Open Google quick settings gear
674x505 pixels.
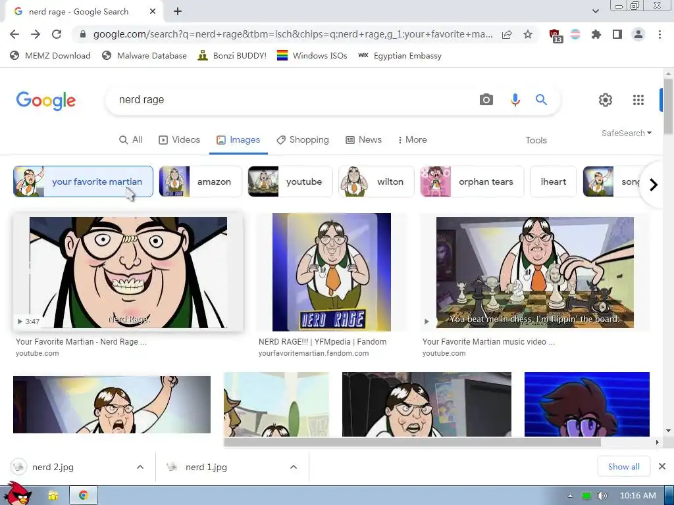pos(606,100)
